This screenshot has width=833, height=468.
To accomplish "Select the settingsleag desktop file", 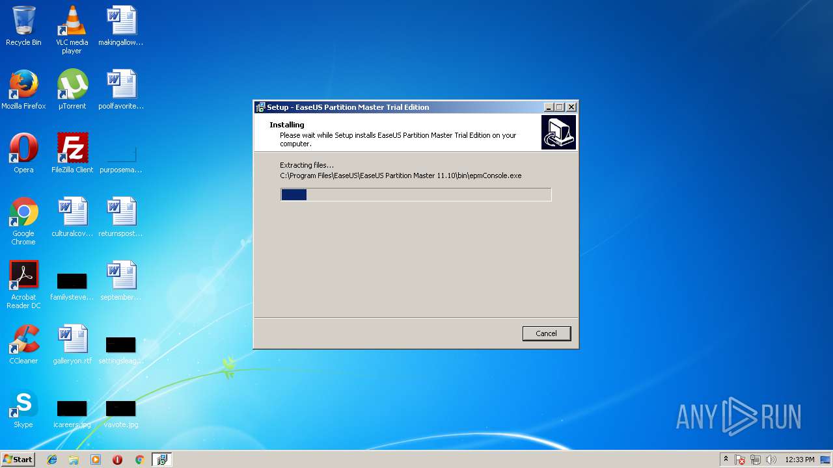I will (x=121, y=350).
